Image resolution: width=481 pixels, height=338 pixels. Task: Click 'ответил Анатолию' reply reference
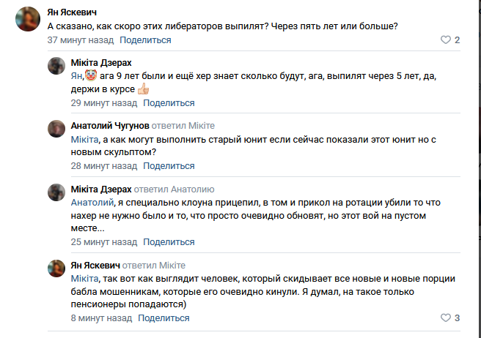pos(175,189)
